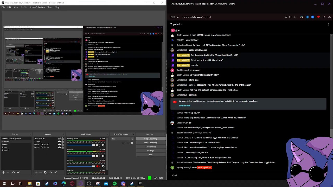Open Windows Start menu

point(4,184)
